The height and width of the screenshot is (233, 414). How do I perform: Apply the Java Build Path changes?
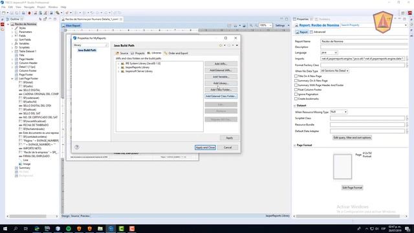230,138
